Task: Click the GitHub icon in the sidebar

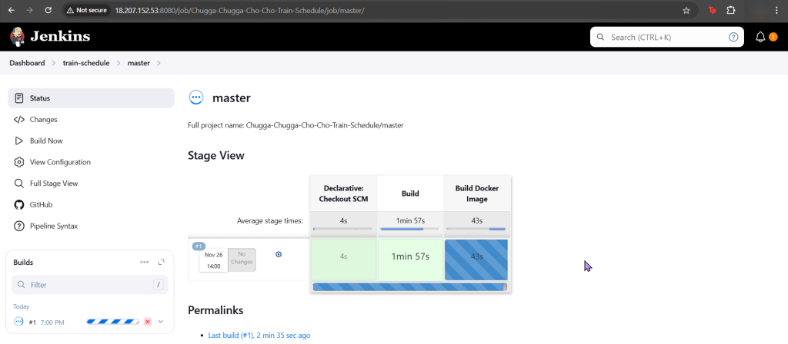Action: click(19, 205)
